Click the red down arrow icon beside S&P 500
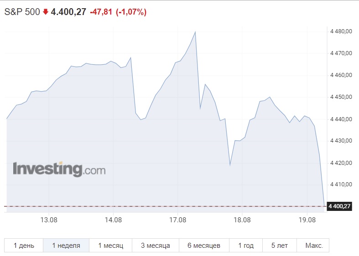 coord(46,12)
